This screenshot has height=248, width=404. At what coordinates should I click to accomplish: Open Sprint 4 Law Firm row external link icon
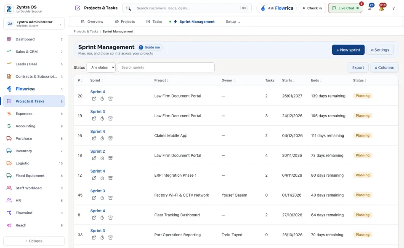[94, 99]
